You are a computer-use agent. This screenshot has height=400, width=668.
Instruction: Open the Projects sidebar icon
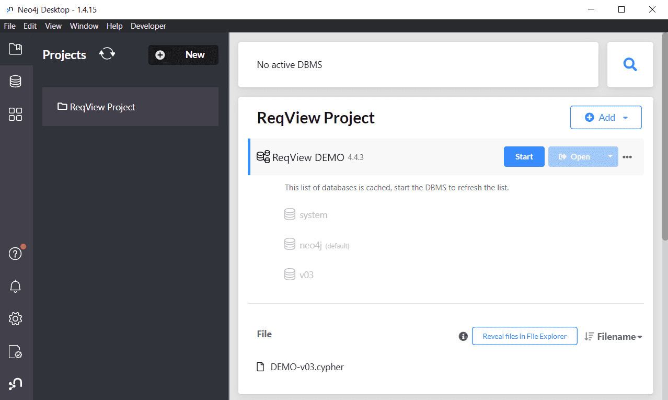point(16,49)
